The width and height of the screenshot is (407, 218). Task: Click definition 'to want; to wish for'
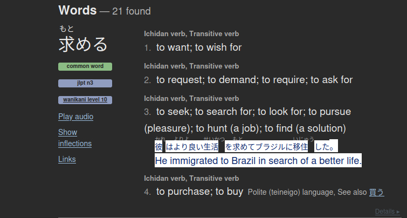(x=199, y=47)
